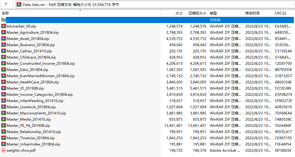Select file name Master_Relationship_201410.zip
The image size is (295, 157).
coord(34,132)
